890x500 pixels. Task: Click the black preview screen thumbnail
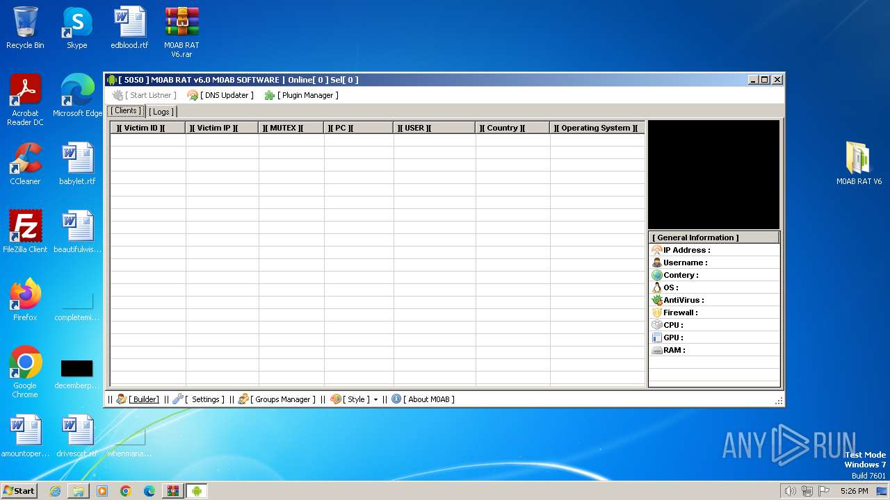pos(713,174)
